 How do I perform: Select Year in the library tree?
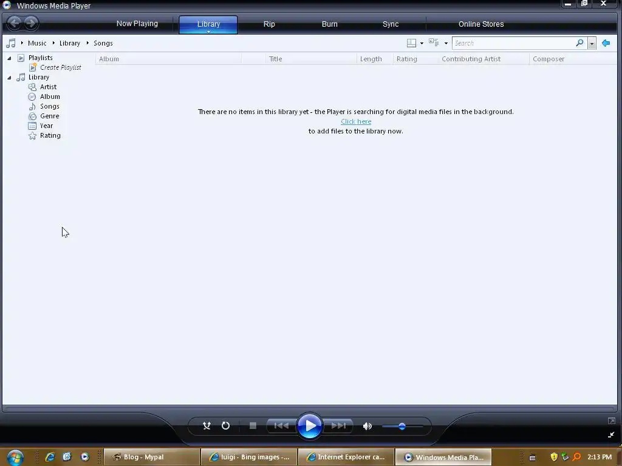(46, 126)
